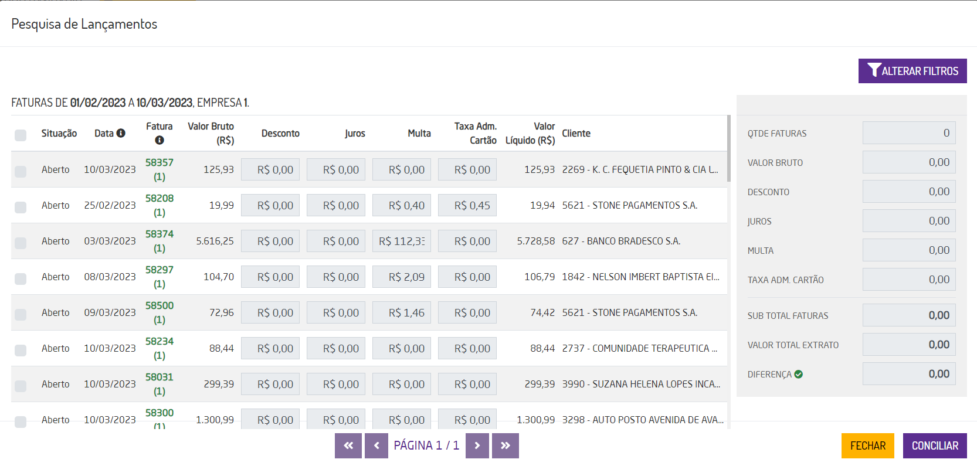The width and height of the screenshot is (977, 466).
Task: Click the green check icon beside Diferença
Action: [799, 374]
